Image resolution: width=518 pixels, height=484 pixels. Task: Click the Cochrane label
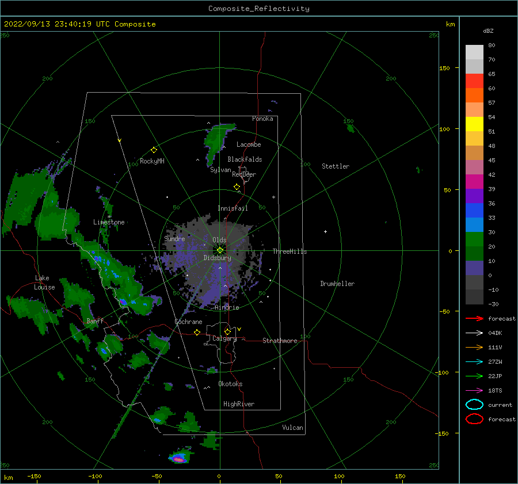(188, 322)
